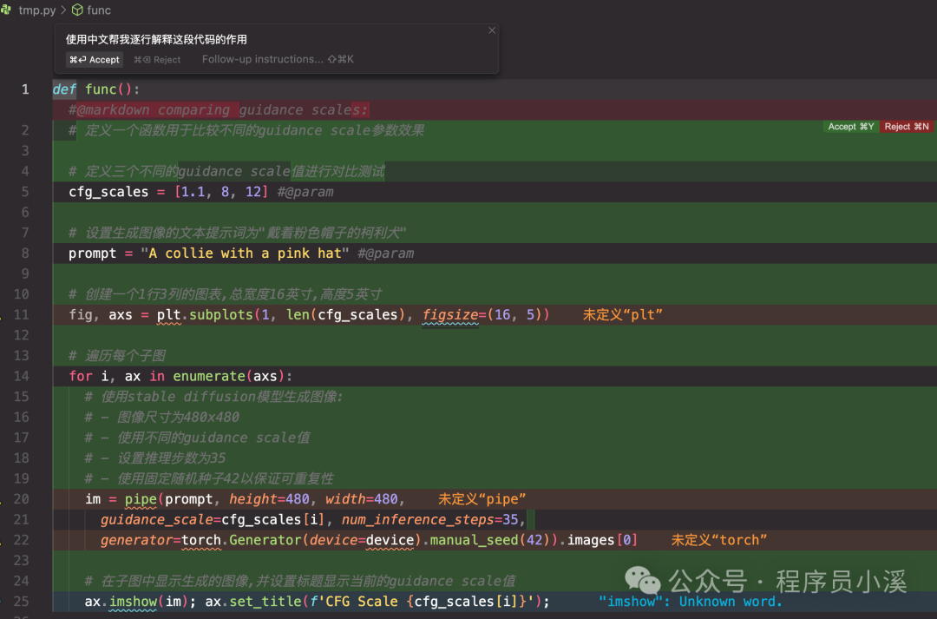Click the deleted #@markdown comparing guidance scales line

tap(218, 110)
